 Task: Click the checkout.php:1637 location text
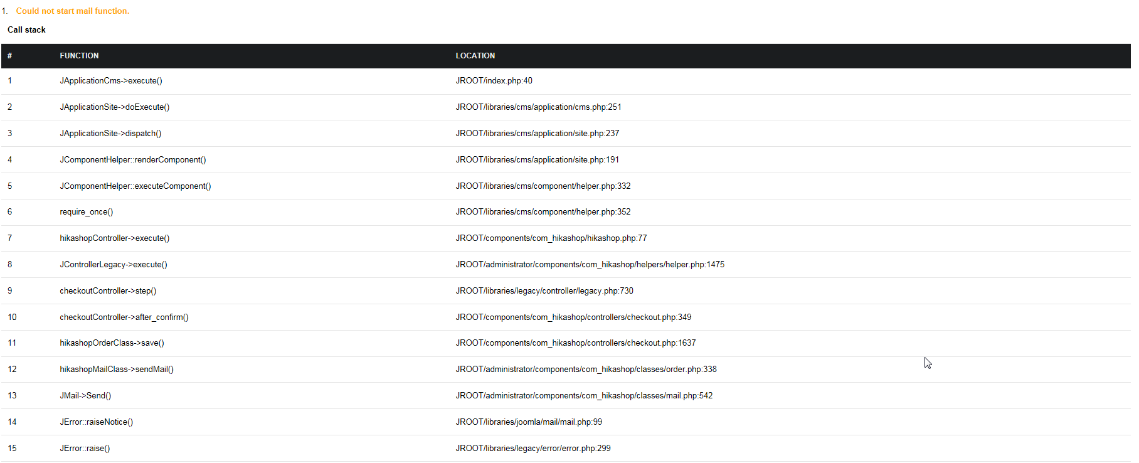pos(575,343)
